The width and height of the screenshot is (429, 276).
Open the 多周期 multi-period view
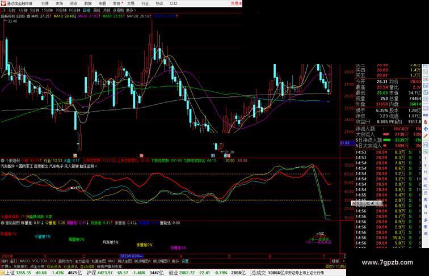point(118,10)
